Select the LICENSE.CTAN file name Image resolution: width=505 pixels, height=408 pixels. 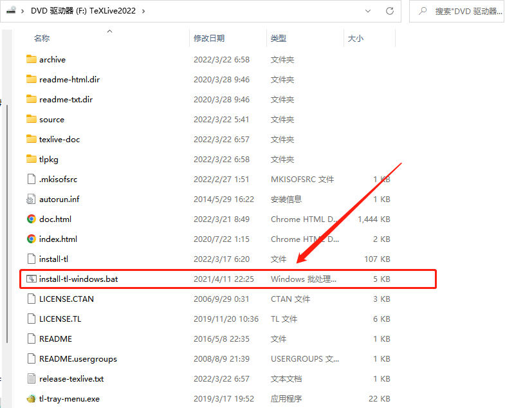pyautogui.click(x=66, y=299)
